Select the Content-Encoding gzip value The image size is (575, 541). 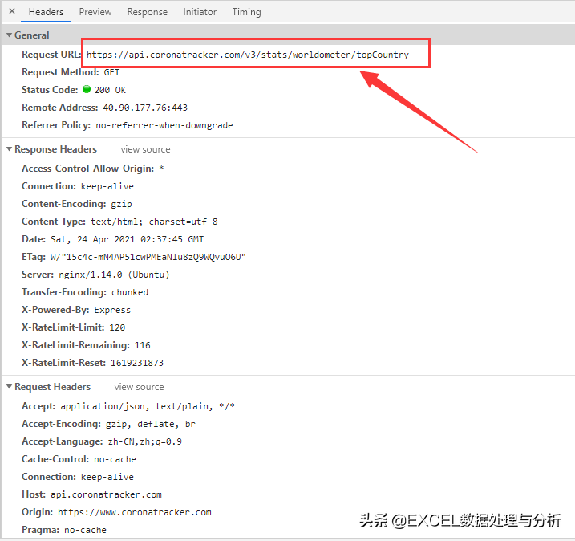coord(121,204)
